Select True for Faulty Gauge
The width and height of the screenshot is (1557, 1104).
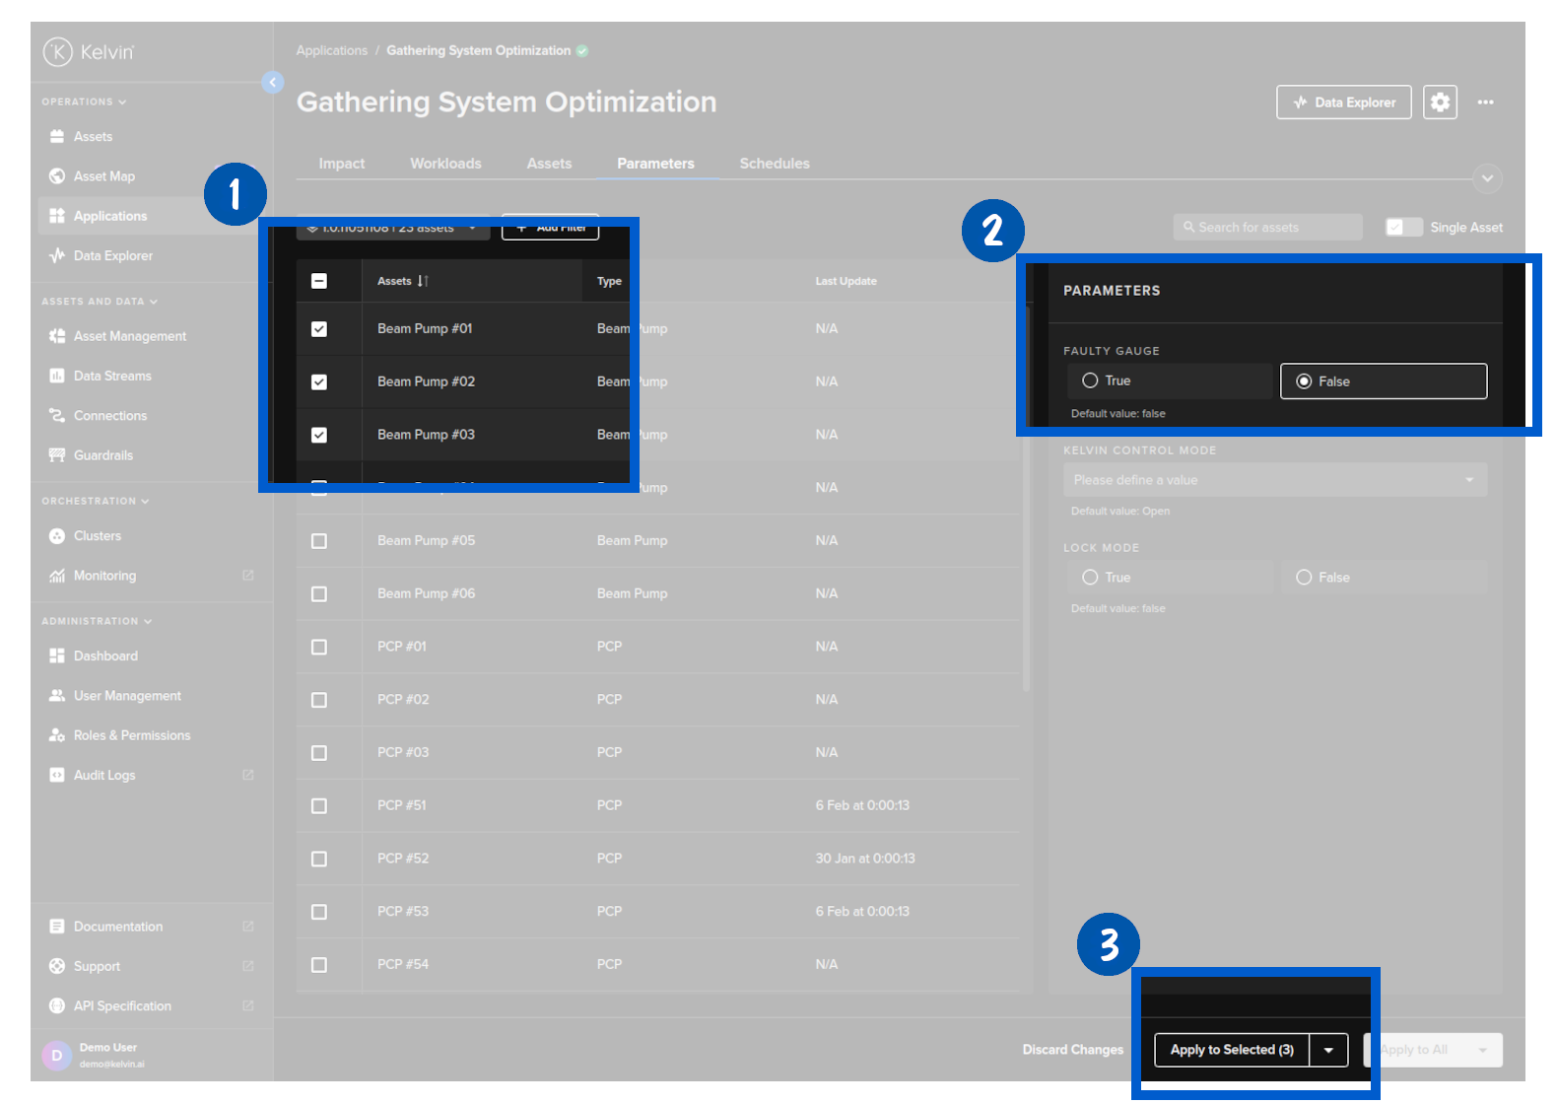[x=1090, y=381]
